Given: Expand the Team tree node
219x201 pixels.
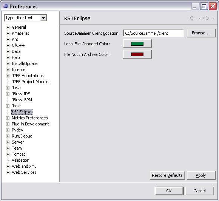Looking at the screenshot, I should pyautogui.click(x=8, y=148).
